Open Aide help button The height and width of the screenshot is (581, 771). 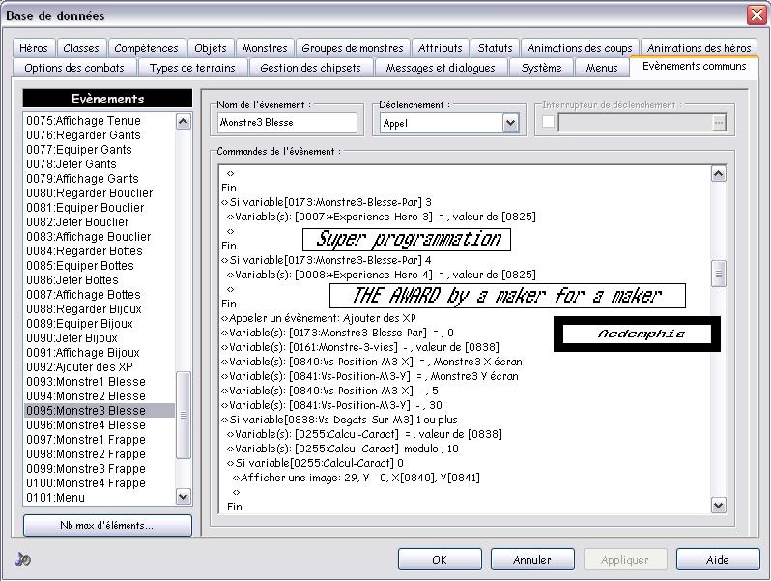point(717,560)
